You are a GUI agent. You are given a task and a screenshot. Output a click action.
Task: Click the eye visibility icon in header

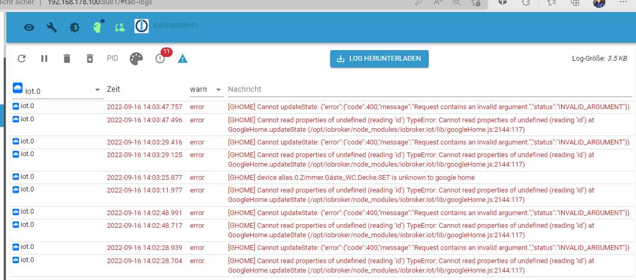click(29, 27)
